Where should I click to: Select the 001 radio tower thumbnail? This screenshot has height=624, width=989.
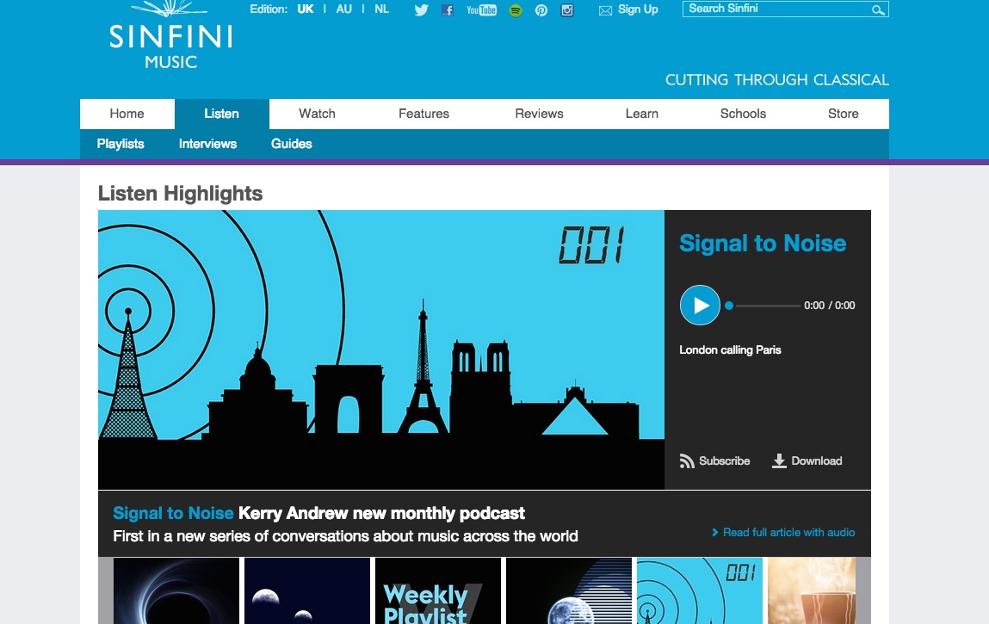(x=700, y=590)
